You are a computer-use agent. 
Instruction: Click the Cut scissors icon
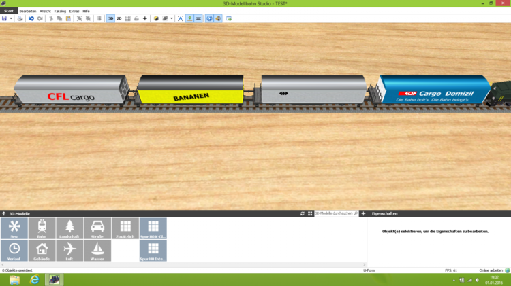click(x=51, y=18)
